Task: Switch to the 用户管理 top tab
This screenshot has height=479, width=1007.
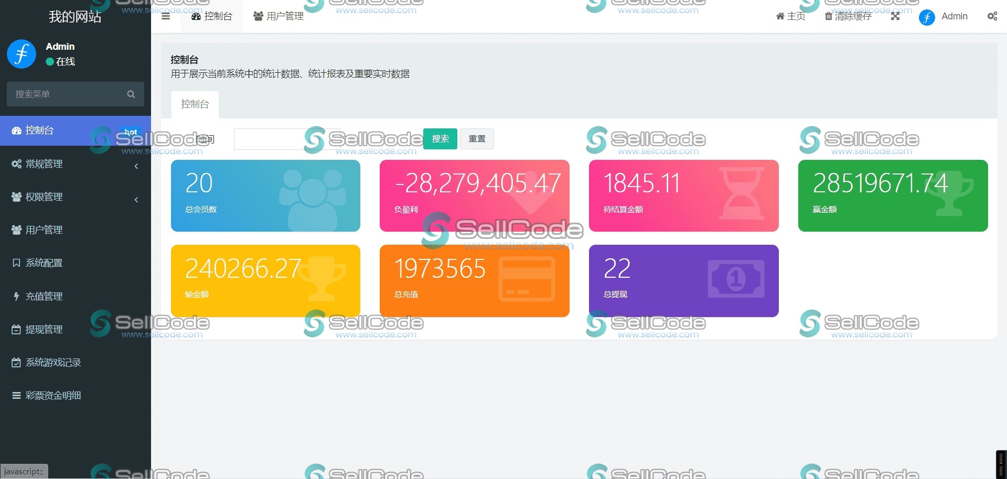Action: point(278,16)
